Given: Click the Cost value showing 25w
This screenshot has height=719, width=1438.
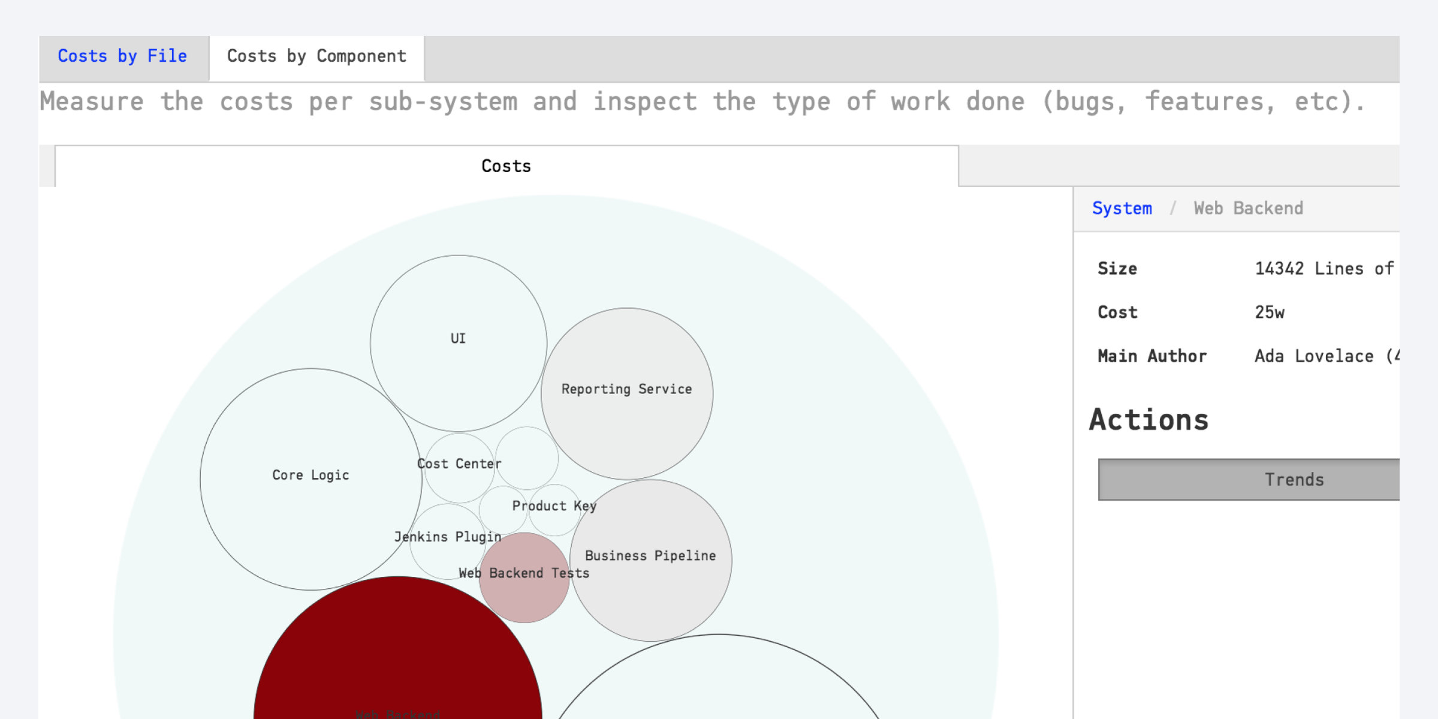Looking at the screenshot, I should tap(1269, 312).
